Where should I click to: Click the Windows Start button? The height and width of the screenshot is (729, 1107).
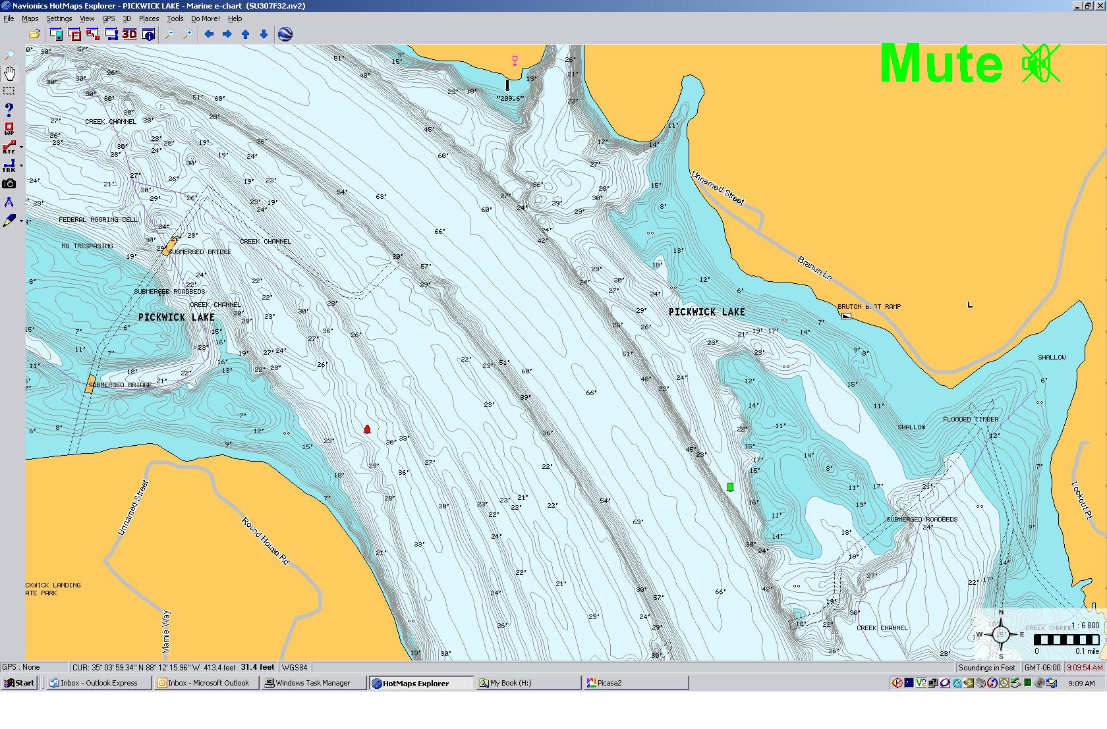point(19,683)
